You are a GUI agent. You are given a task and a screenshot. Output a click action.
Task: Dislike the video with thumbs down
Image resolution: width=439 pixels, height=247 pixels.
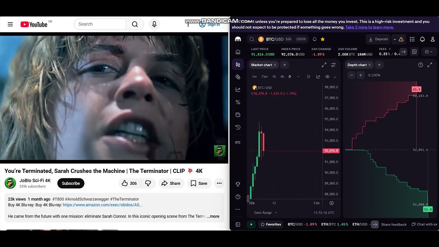(x=148, y=183)
